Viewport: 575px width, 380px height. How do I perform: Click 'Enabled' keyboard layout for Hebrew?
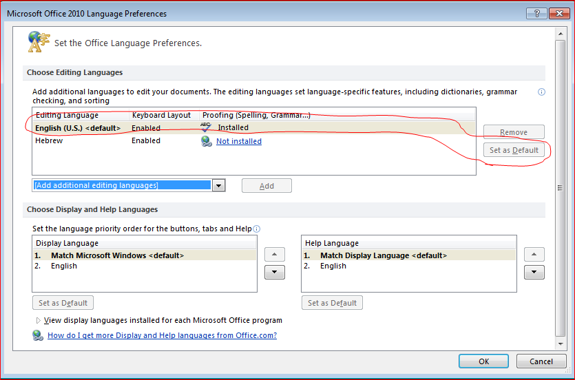pos(146,140)
